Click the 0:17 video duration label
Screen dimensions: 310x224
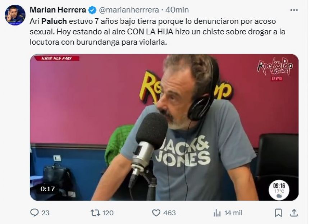click(47, 189)
